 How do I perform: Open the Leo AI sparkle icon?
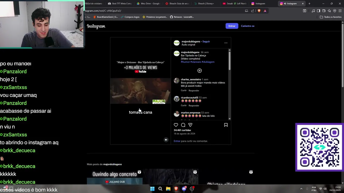[329, 11]
